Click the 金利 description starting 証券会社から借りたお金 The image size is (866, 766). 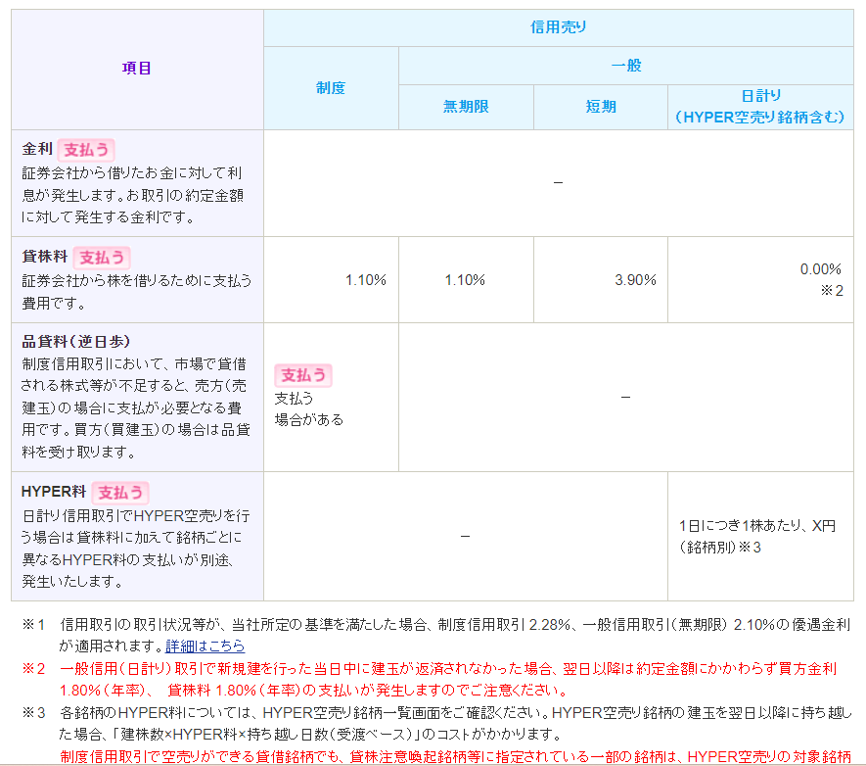point(132,195)
